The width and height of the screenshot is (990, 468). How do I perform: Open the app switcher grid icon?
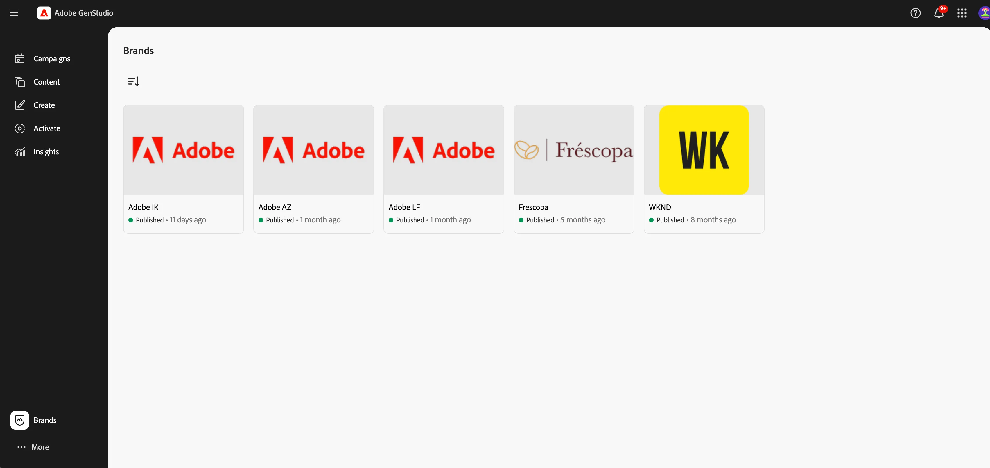[x=962, y=13]
